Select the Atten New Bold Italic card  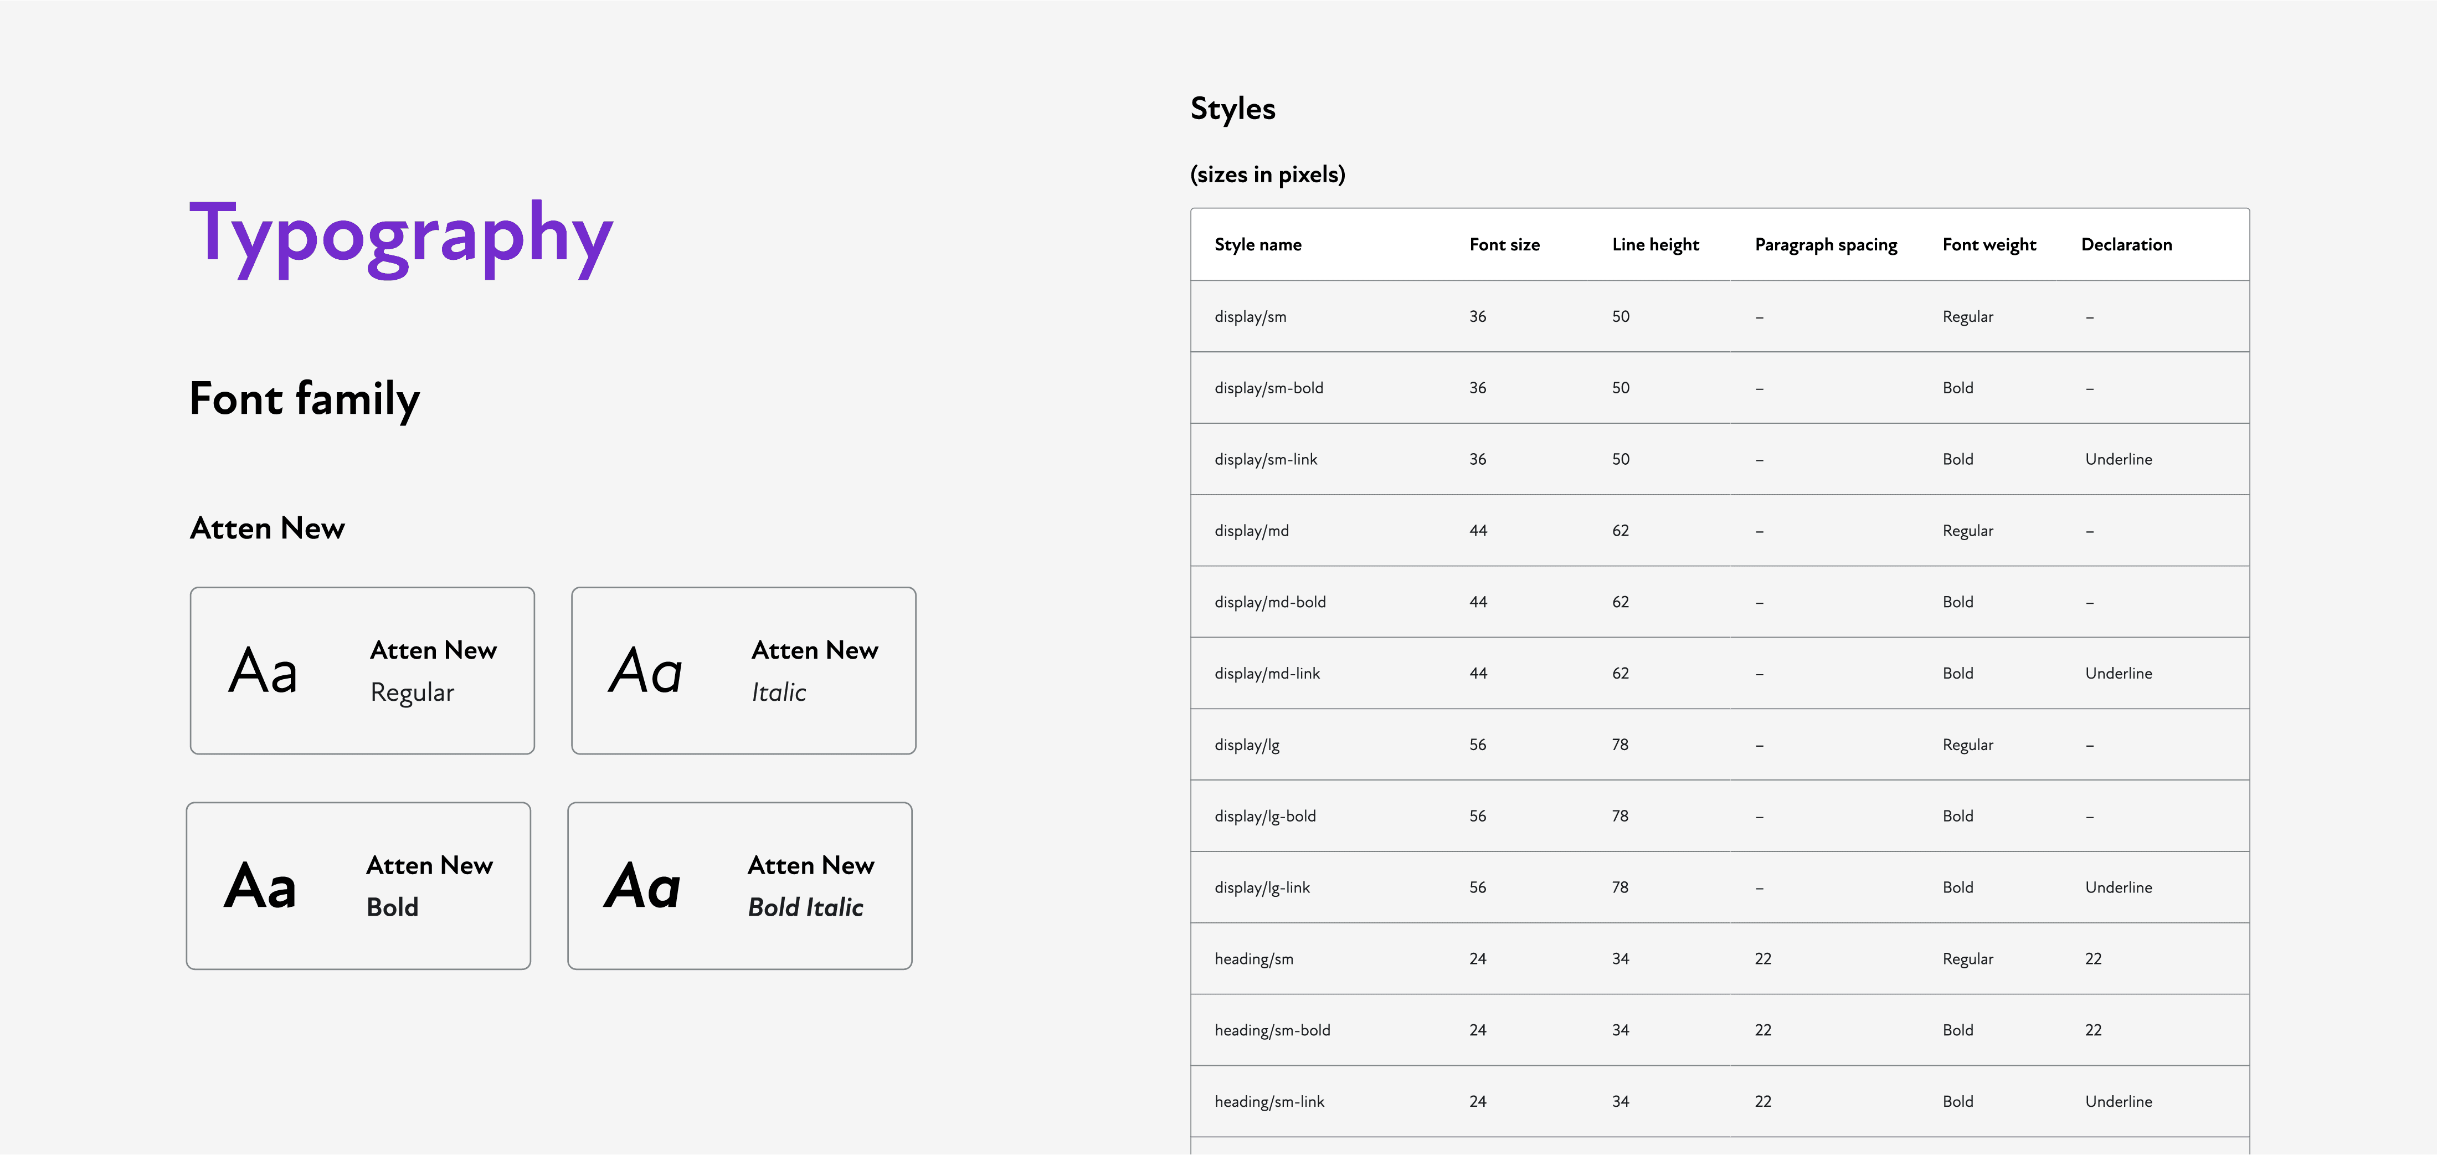[x=739, y=885]
